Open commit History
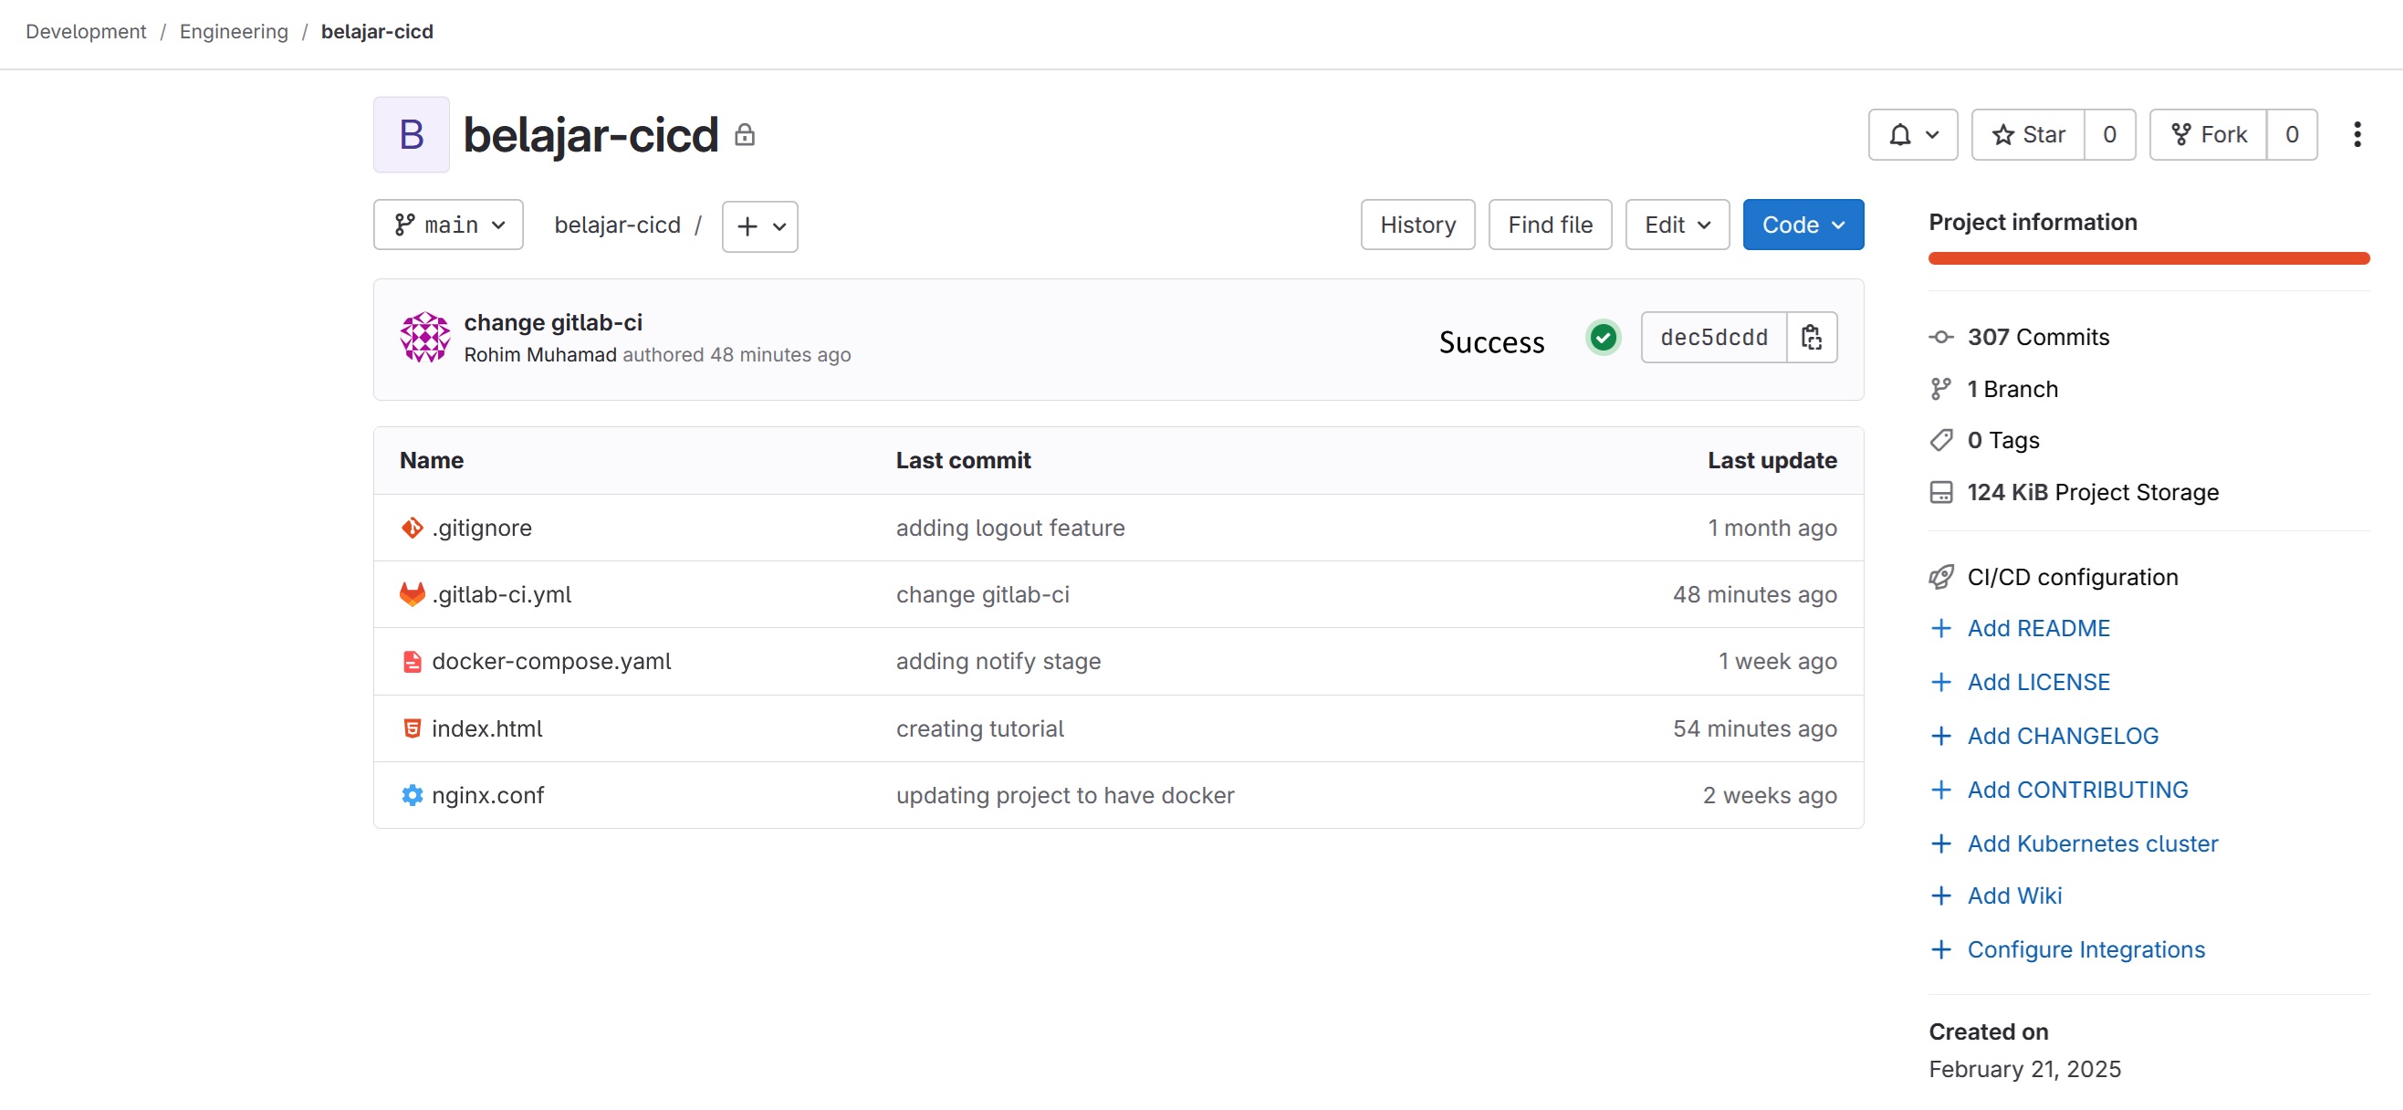This screenshot has width=2403, height=1110. (x=1417, y=225)
